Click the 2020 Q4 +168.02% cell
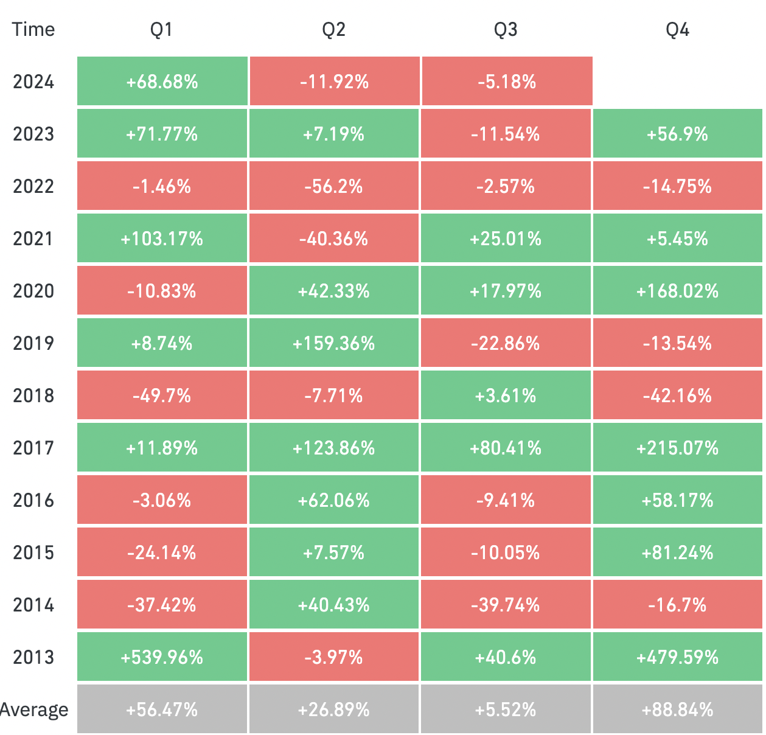 pyautogui.click(x=677, y=291)
